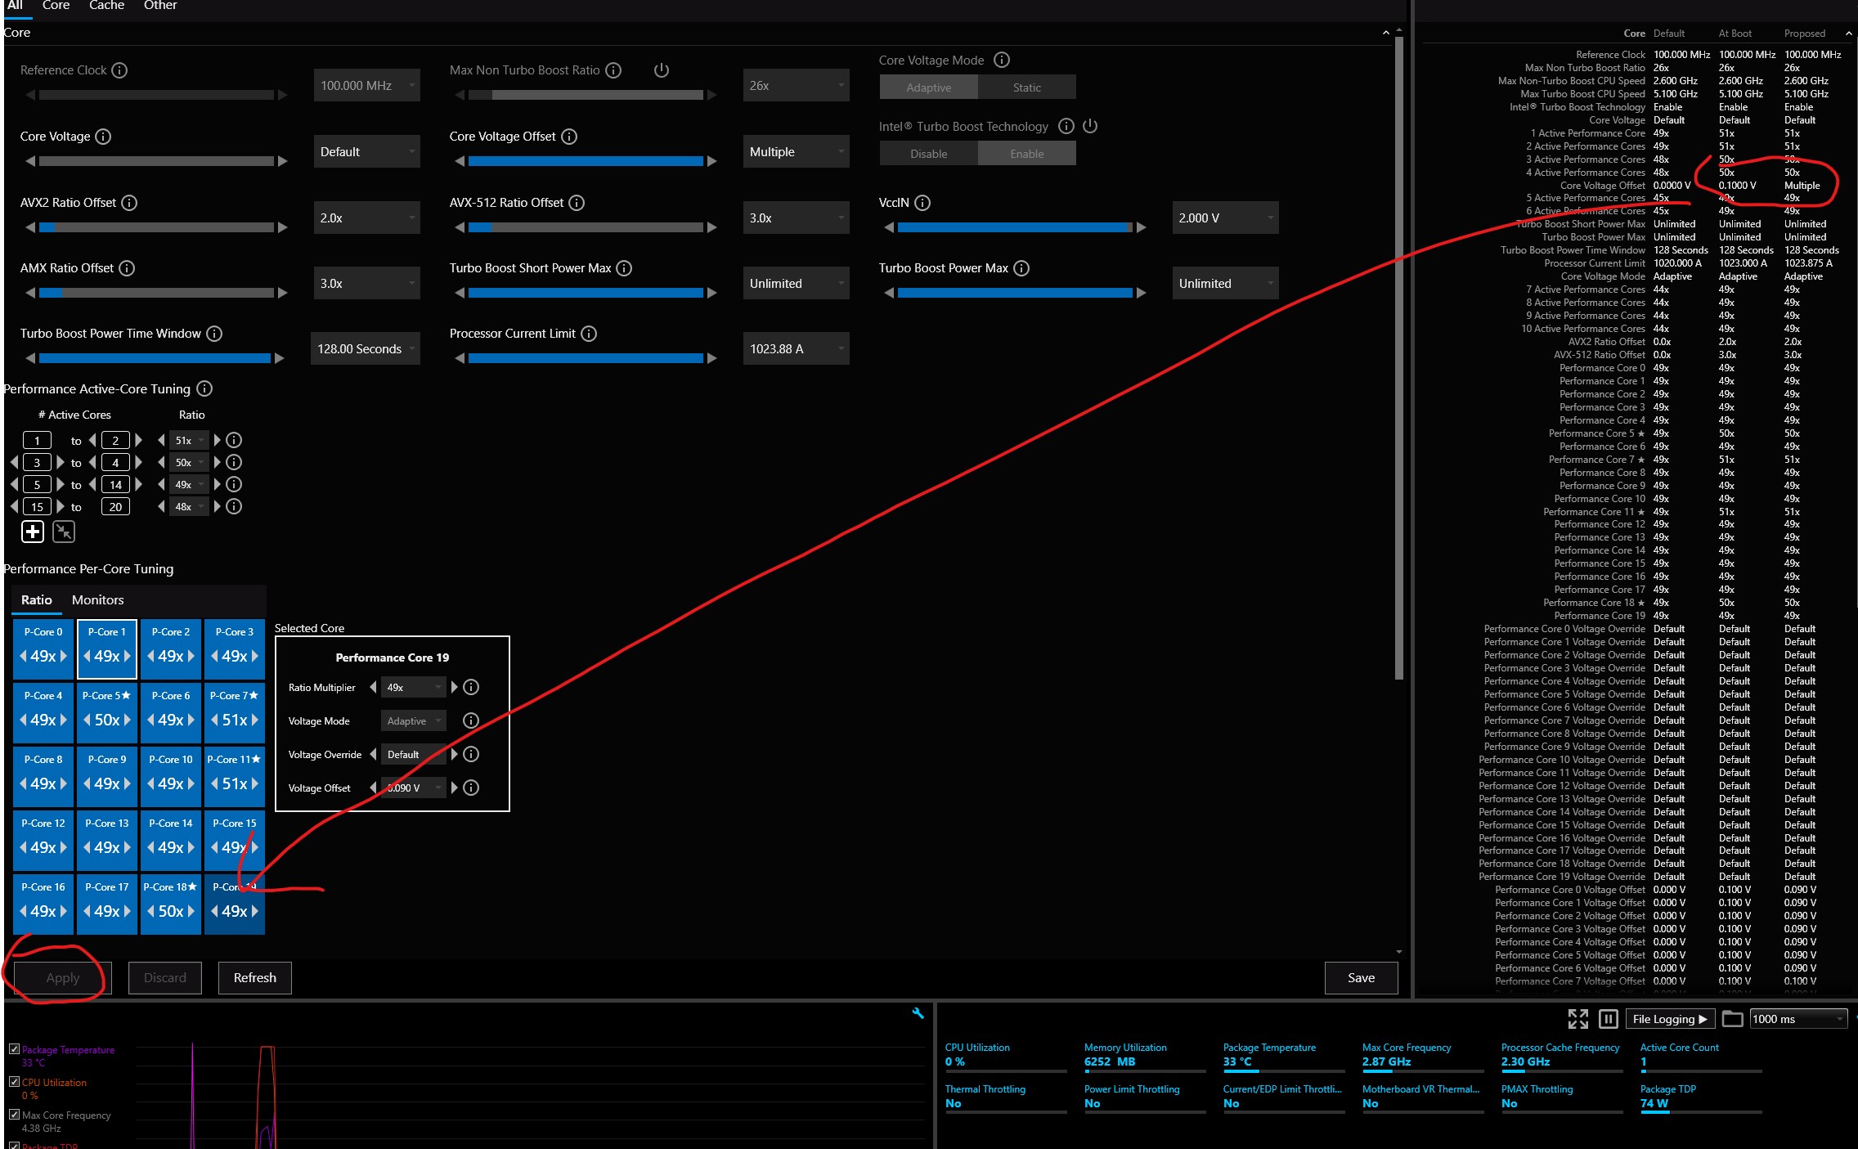This screenshot has width=1858, height=1149.
Task: Switch to the Cache tab
Action: tap(106, 6)
